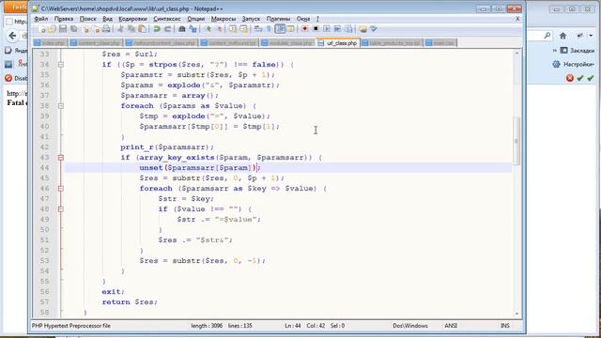Viewport: 601px width, 338px height.
Task: Open Закладки bookmarks in Firefox
Action: click(578, 50)
